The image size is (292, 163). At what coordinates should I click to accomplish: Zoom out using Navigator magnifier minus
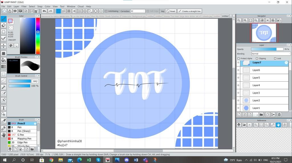click(x=256, y=20)
